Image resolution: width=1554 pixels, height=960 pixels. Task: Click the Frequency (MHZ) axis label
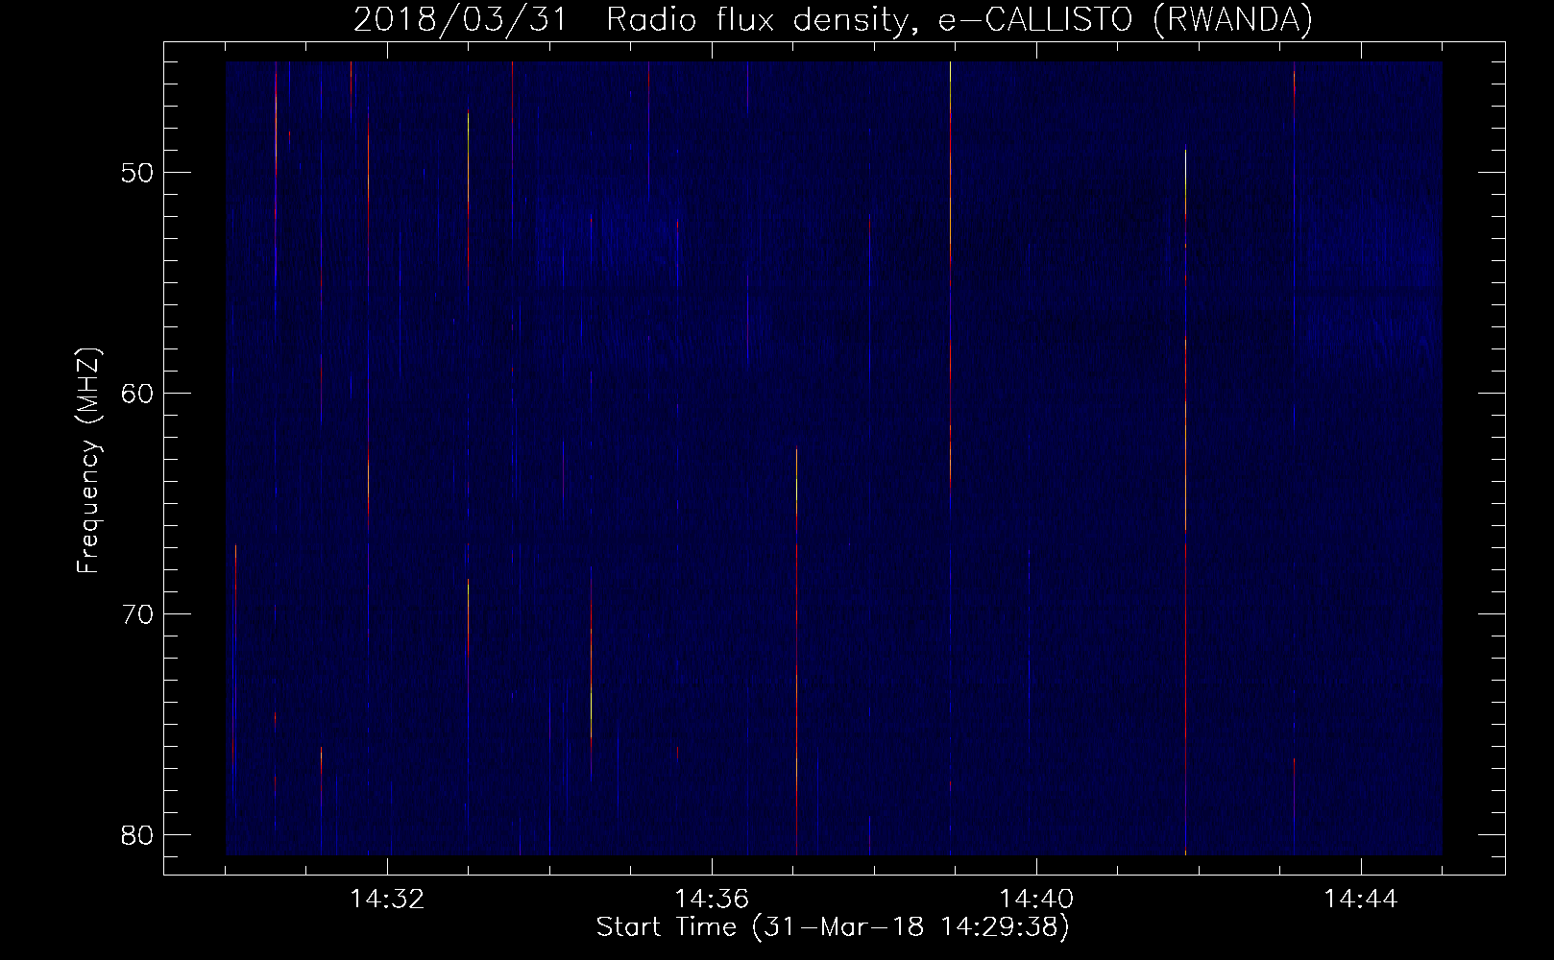(x=89, y=461)
